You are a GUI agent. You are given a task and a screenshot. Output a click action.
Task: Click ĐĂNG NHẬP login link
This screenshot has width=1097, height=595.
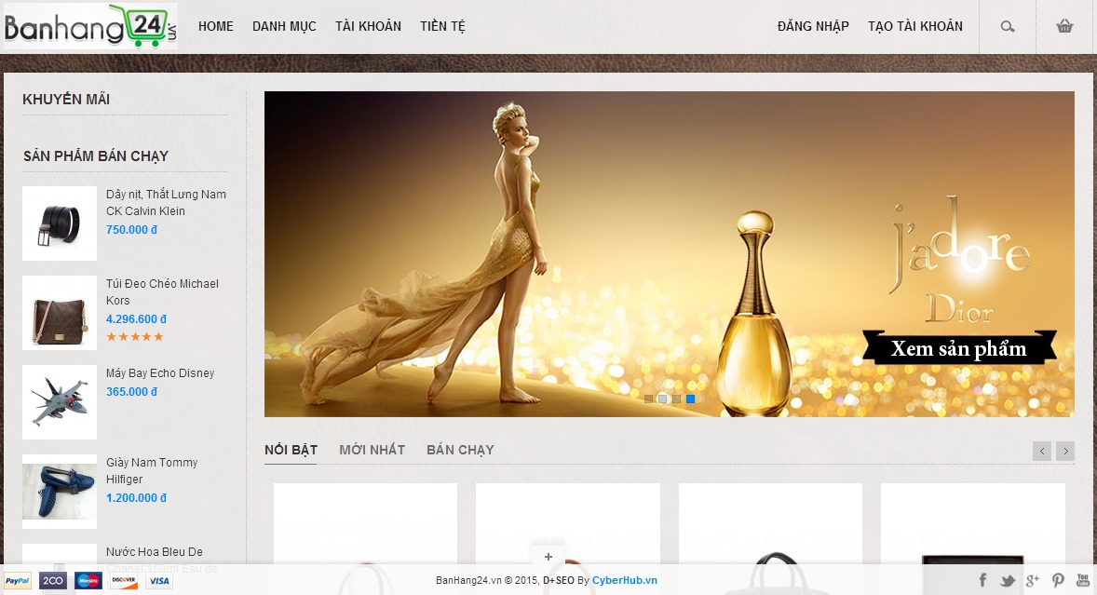tap(813, 27)
